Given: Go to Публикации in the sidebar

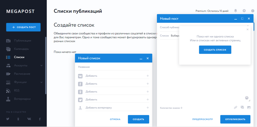Looking at the screenshot, I should click(22, 41).
